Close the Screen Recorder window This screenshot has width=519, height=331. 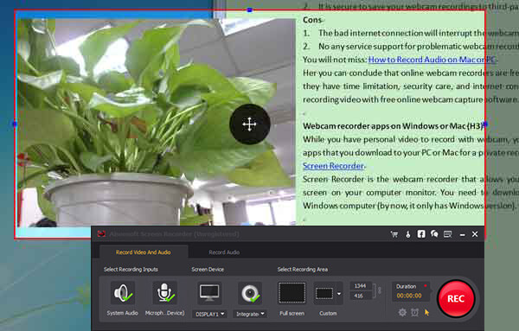coord(475,234)
